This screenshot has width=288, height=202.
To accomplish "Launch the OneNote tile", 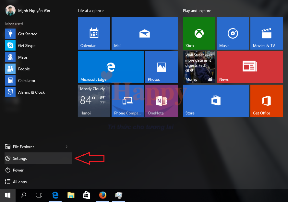I will click(x=162, y=101).
